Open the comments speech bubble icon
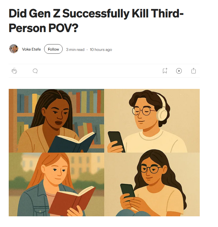 35,71
